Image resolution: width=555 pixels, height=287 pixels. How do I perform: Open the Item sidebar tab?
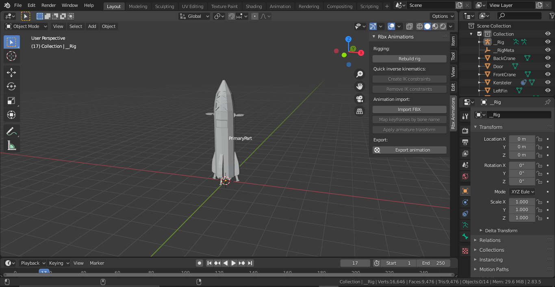(x=453, y=41)
